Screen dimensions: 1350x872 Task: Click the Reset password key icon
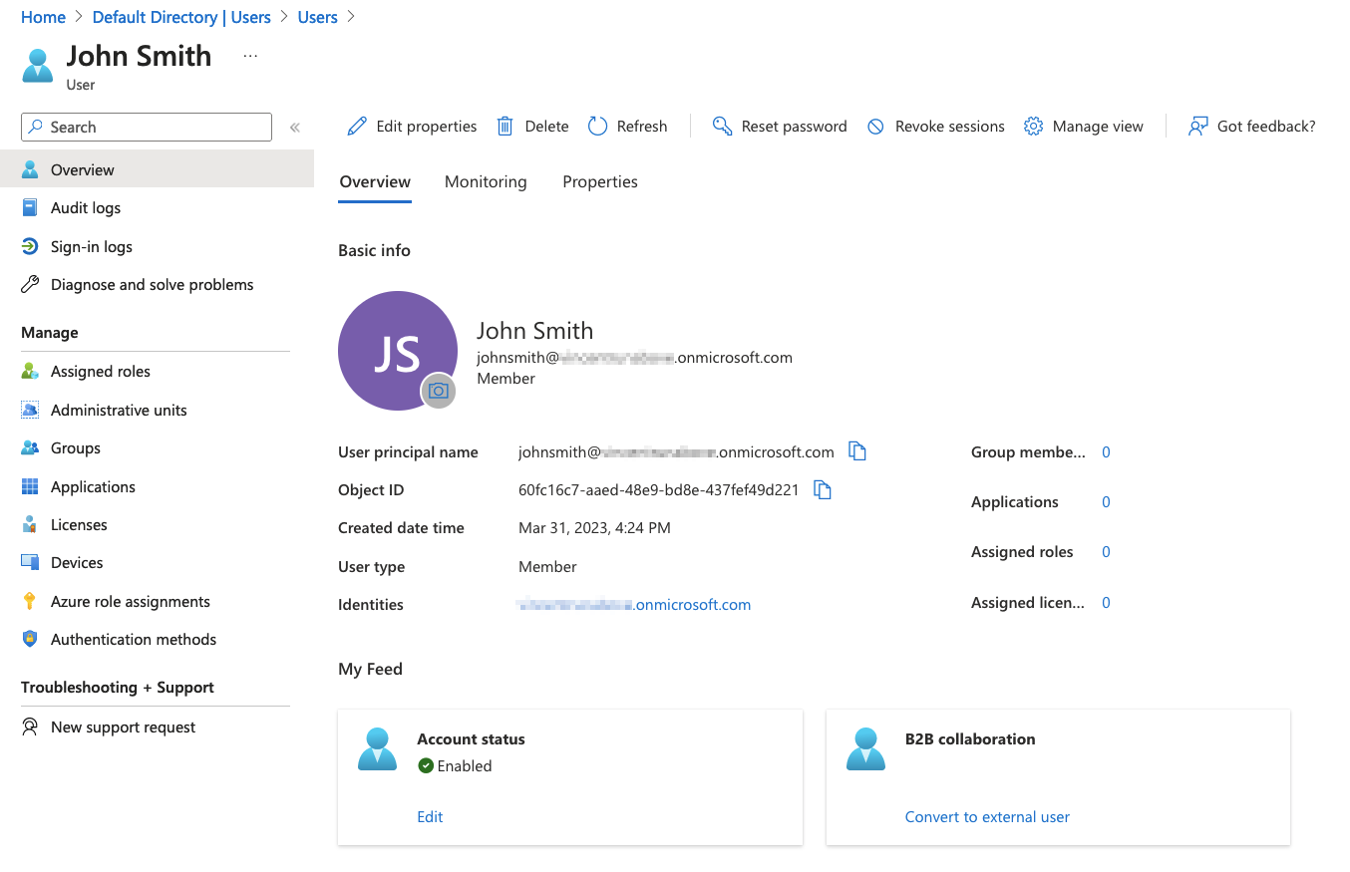(723, 127)
